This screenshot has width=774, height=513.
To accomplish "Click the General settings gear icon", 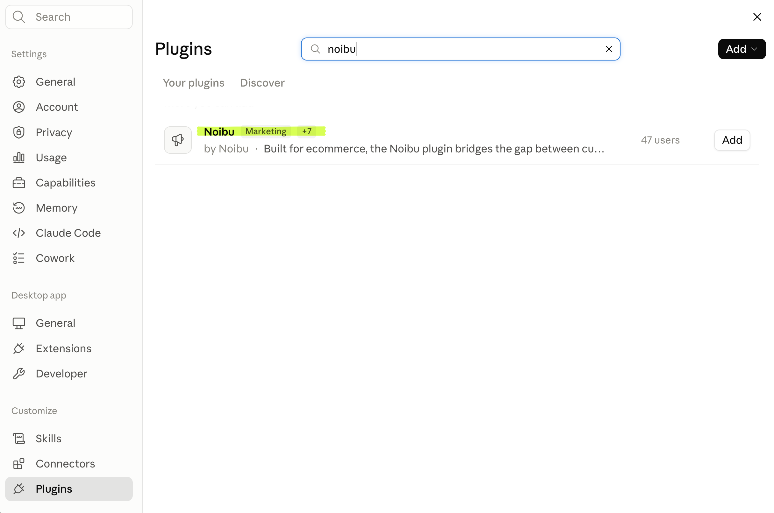I will click(x=19, y=82).
